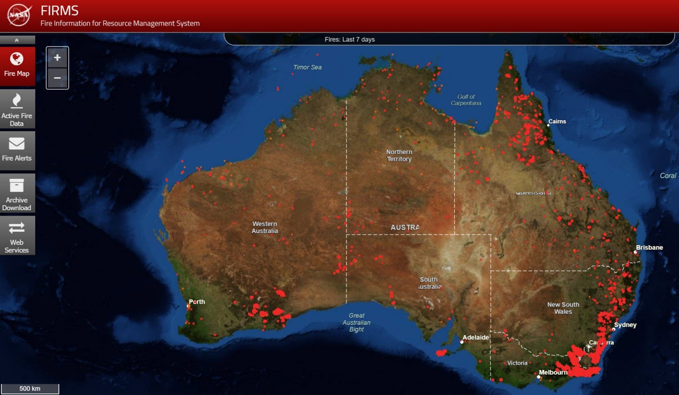Open the FIRMS home title
Viewport: 679px width, 395px height.
(59, 10)
